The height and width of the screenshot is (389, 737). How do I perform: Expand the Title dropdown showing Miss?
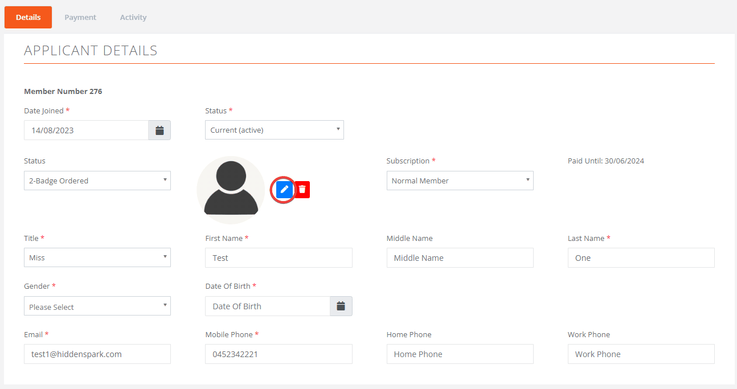tap(97, 257)
